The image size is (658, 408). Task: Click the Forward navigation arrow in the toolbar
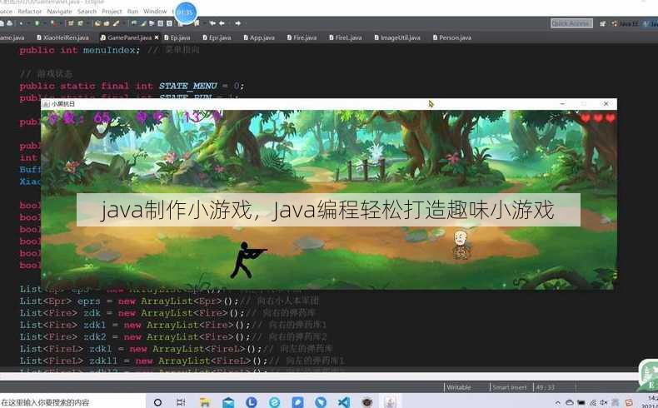[x=238, y=23]
